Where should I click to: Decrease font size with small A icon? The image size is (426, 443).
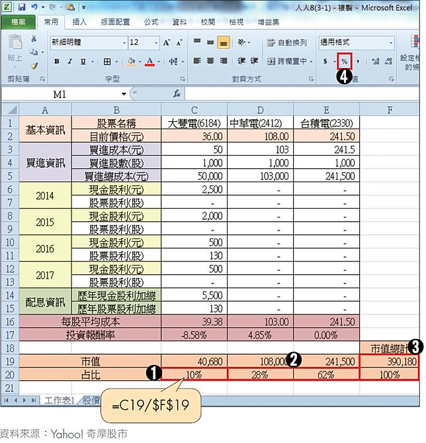179,43
